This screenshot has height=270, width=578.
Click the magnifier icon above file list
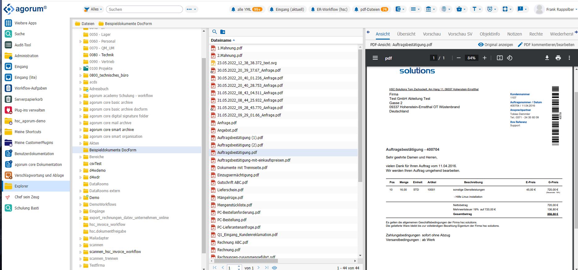pyautogui.click(x=215, y=32)
